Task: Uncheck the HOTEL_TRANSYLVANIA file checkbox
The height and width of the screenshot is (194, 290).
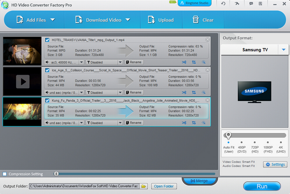Action: tap(47, 40)
